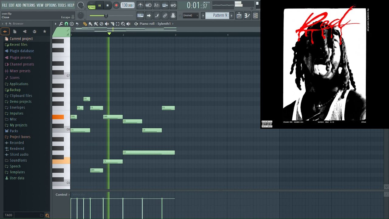Click the main pitch knob

81,15
